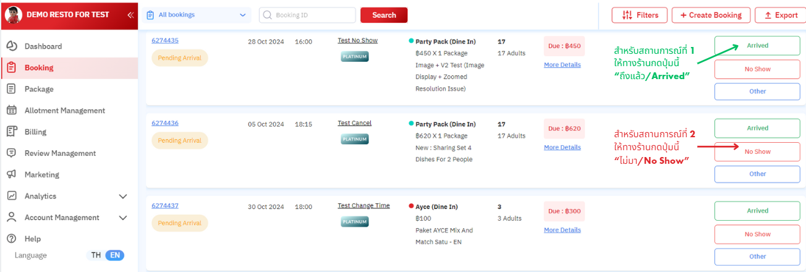
Task: Open booking ID 6274435 link
Action: pyautogui.click(x=165, y=40)
